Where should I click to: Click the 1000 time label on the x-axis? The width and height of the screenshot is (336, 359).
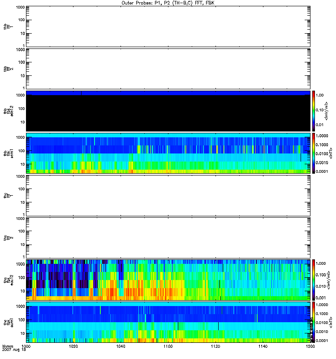[26, 347]
